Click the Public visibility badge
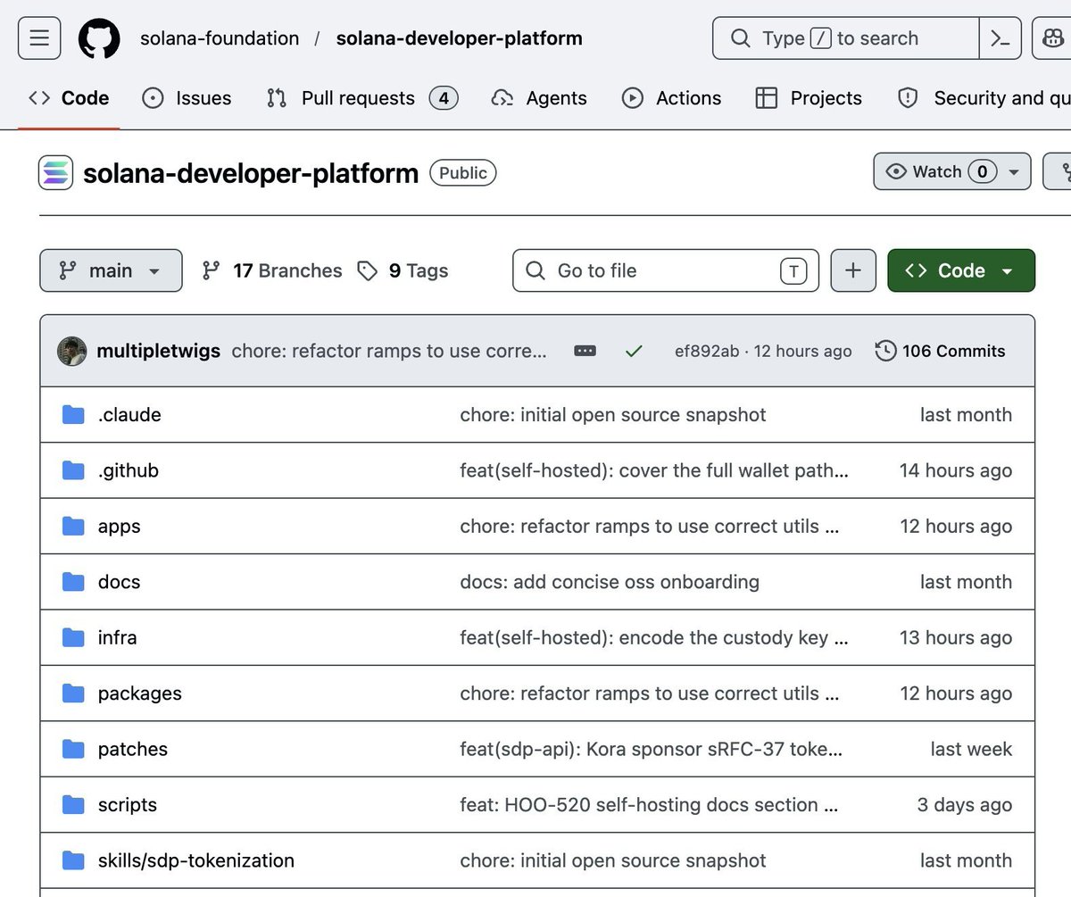The width and height of the screenshot is (1071, 897). [x=463, y=172]
